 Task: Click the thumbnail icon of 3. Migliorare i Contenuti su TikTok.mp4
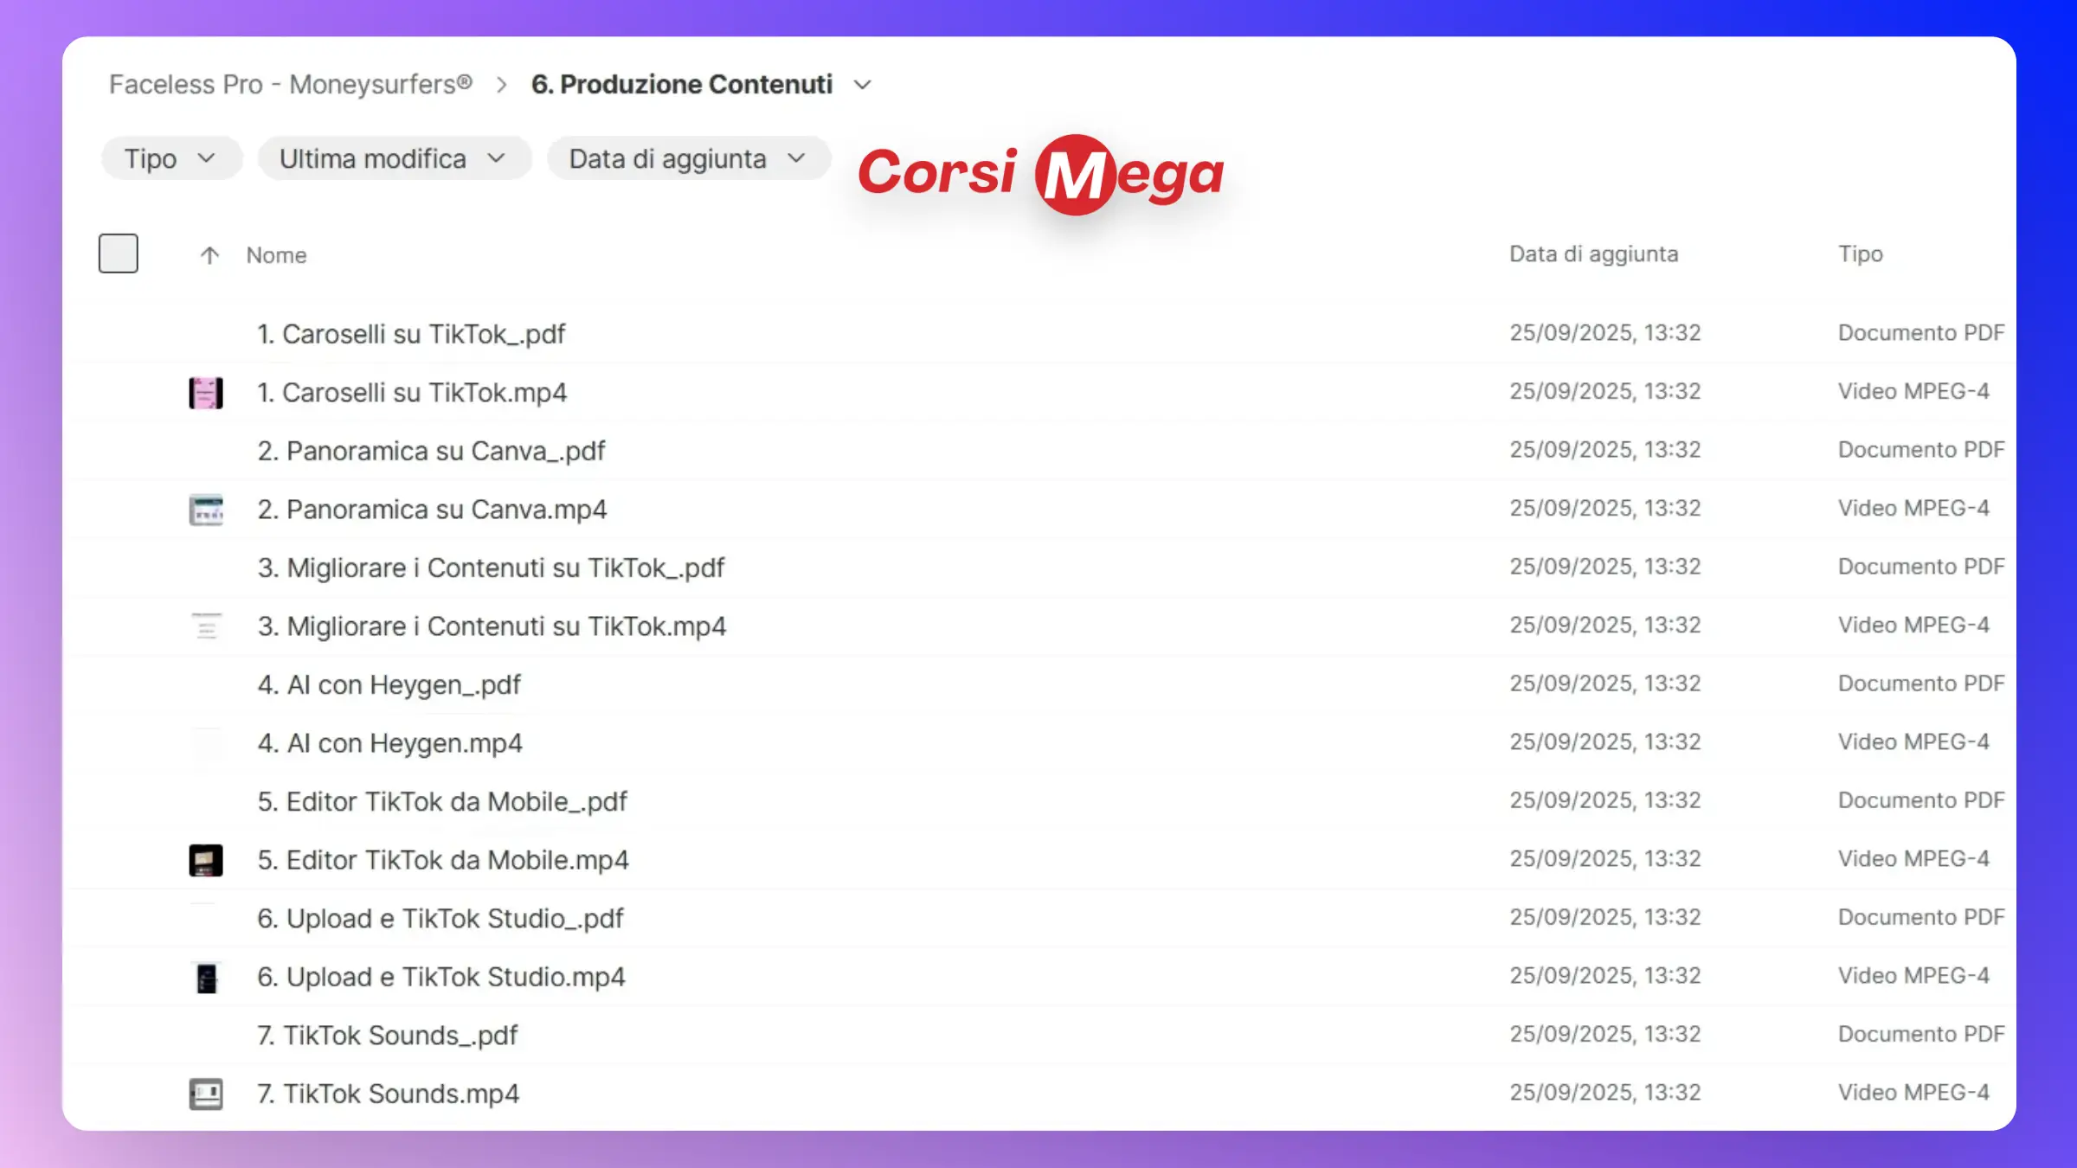(x=206, y=626)
